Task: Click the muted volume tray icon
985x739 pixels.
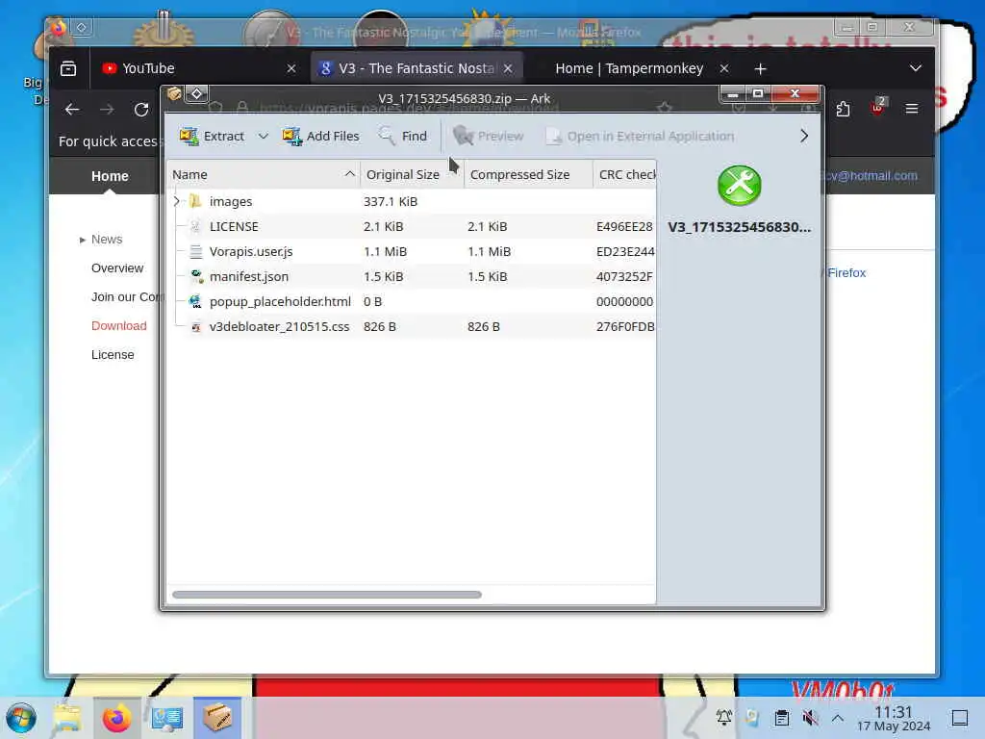Action: point(810,718)
